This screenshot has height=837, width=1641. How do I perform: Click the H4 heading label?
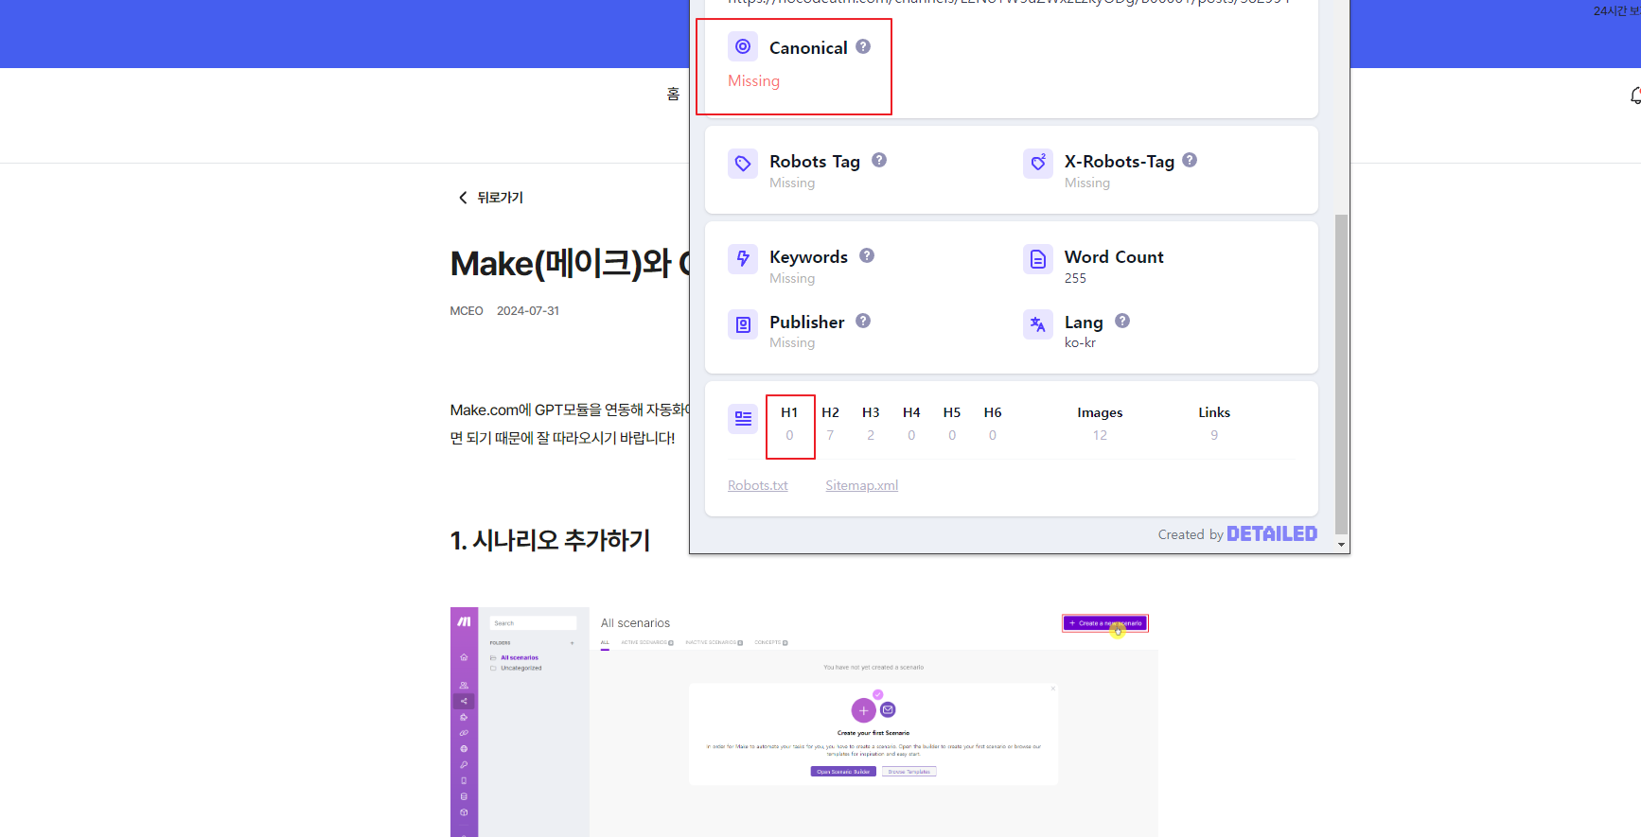pyautogui.click(x=911, y=412)
